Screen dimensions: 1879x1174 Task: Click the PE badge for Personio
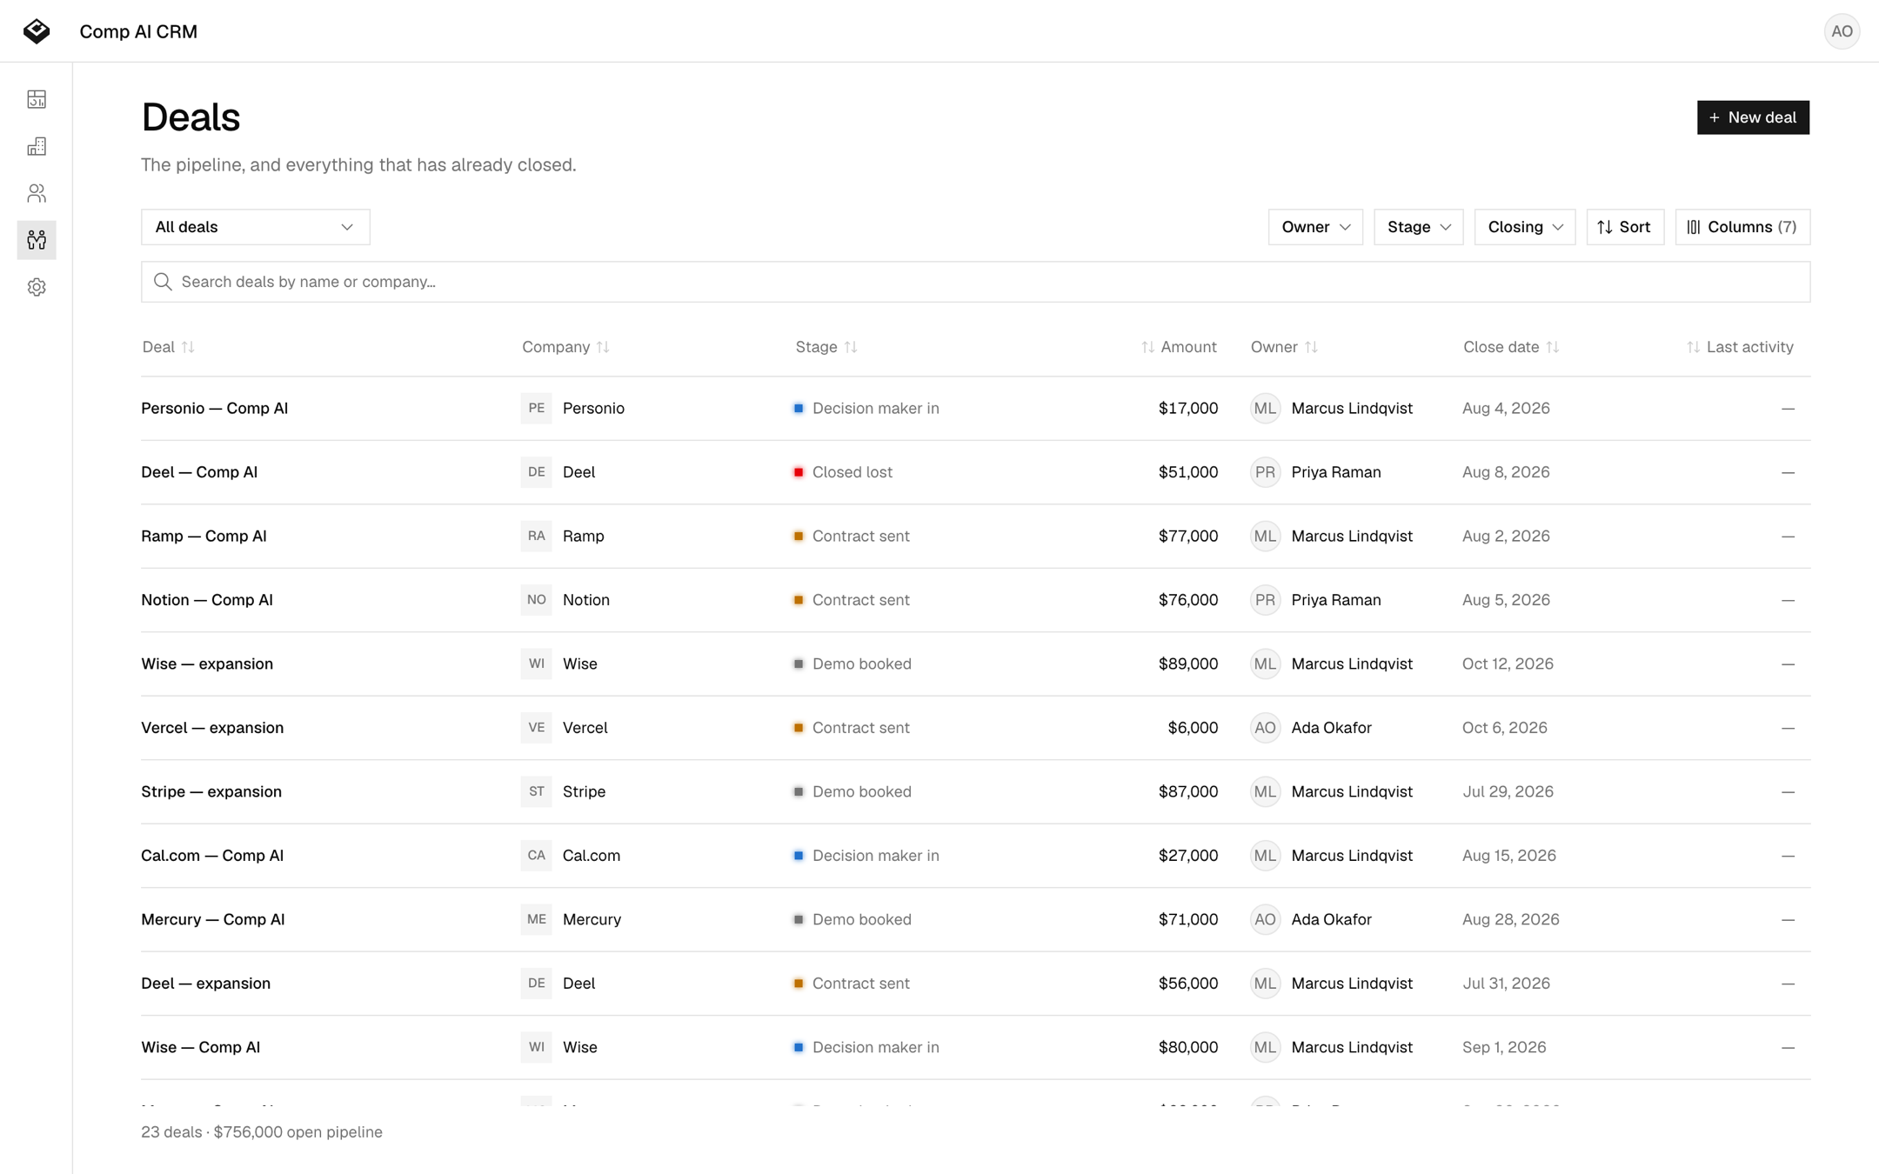pos(536,408)
